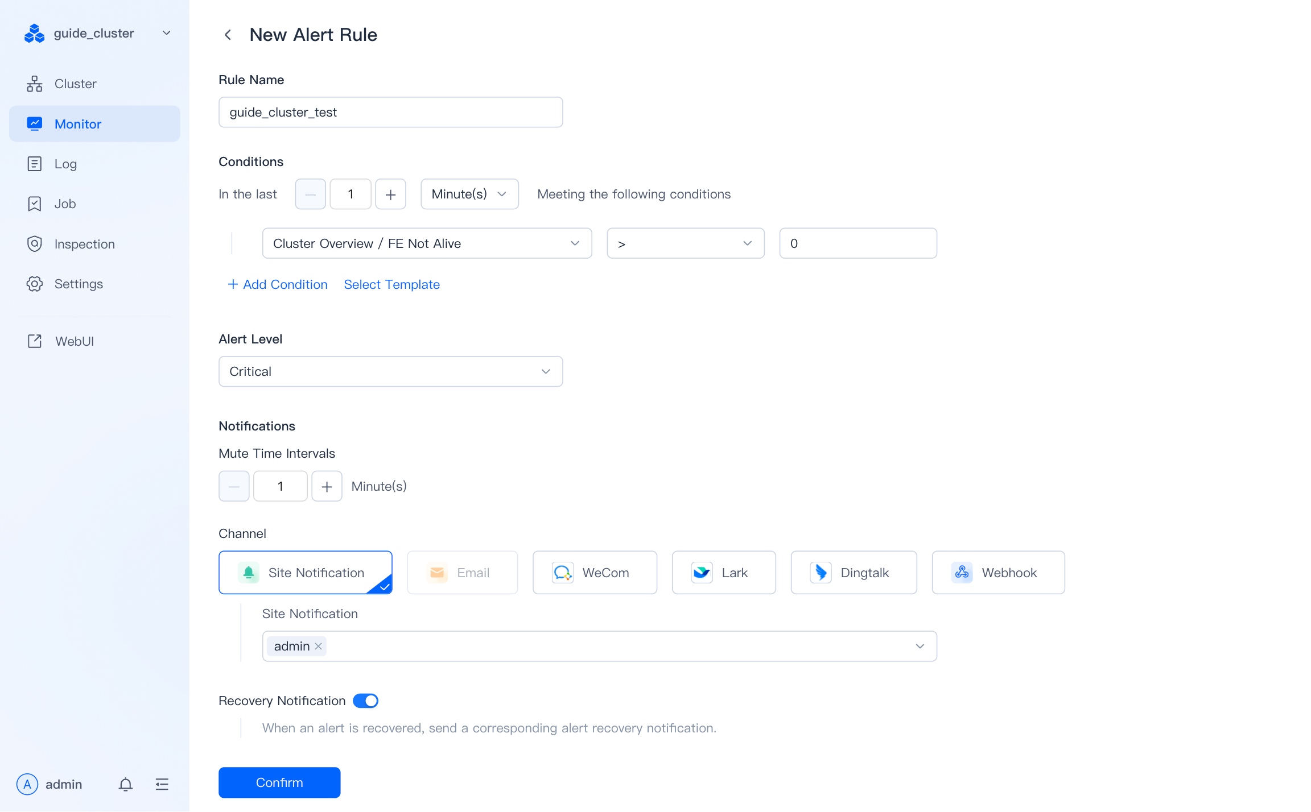Expand the guide_cluster cluster switcher
The image size is (1311, 812).
[x=167, y=33]
